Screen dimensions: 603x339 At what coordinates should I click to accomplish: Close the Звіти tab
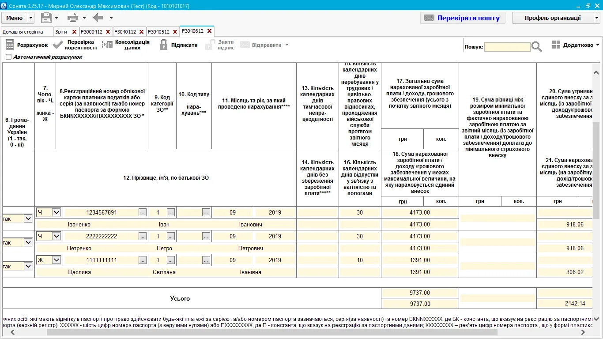pyautogui.click(x=74, y=32)
